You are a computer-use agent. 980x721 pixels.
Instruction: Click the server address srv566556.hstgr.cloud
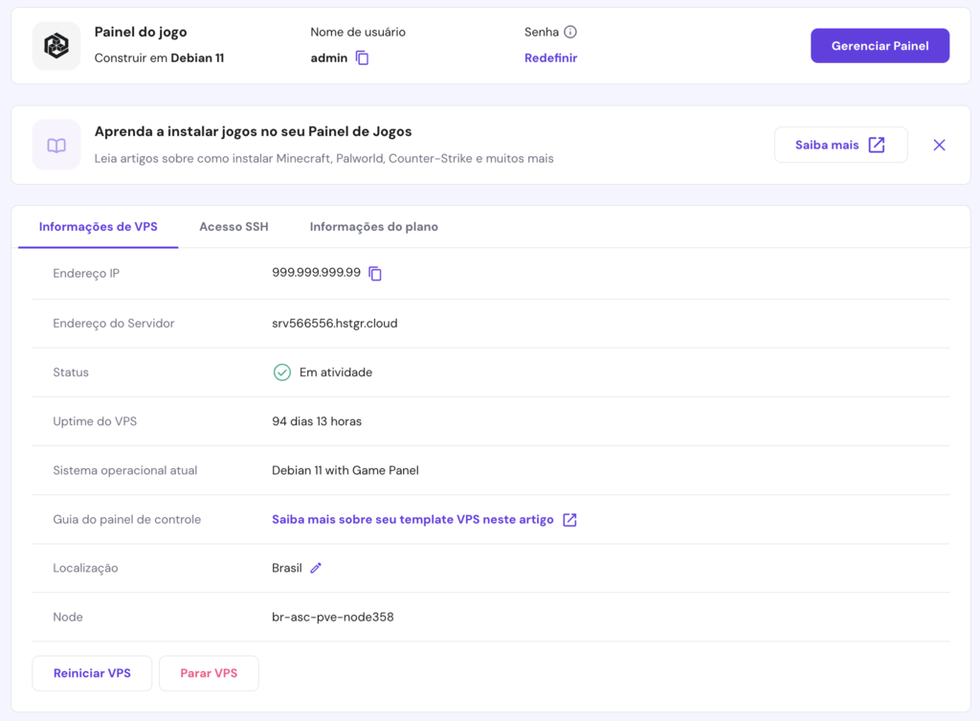pos(334,324)
